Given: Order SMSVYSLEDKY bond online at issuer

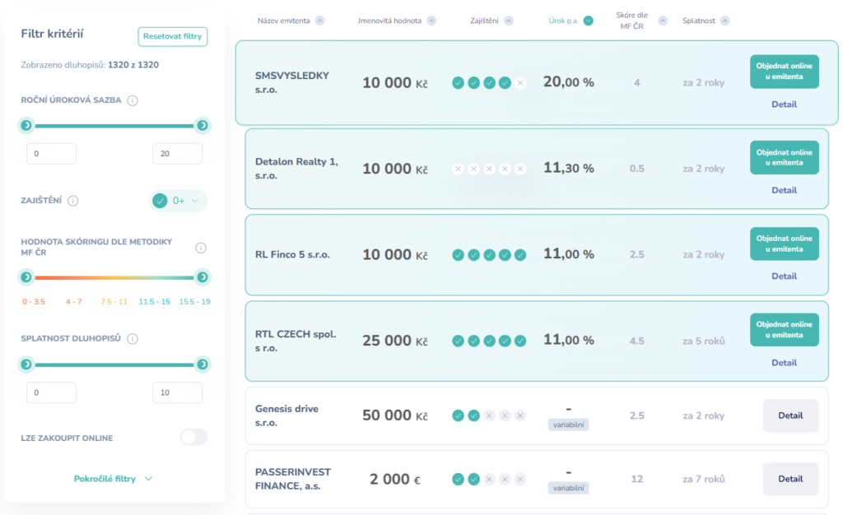Looking at the screenshot, I should click(x=784, y=72).
